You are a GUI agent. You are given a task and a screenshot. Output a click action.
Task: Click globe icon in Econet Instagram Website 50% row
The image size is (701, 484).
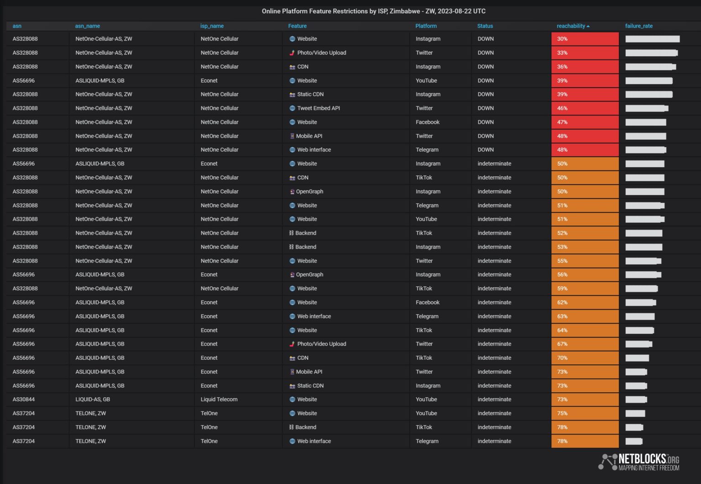pyautogui.click(x=292, y=164)
